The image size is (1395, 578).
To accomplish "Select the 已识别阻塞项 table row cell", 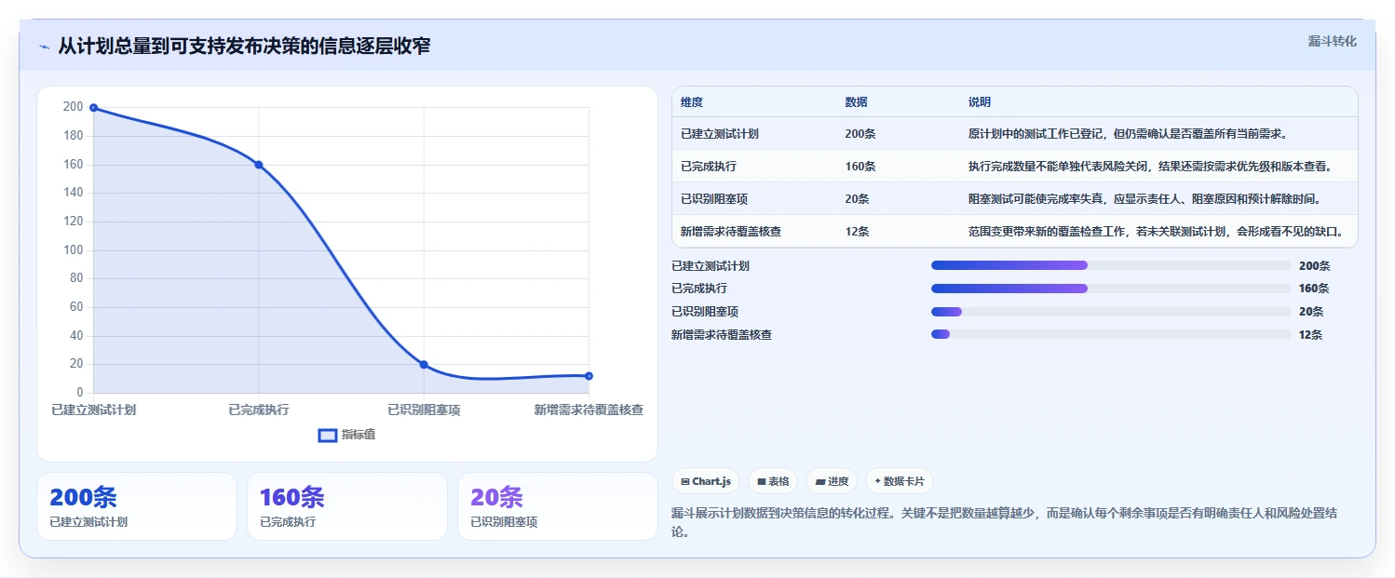I will [712, 199].
